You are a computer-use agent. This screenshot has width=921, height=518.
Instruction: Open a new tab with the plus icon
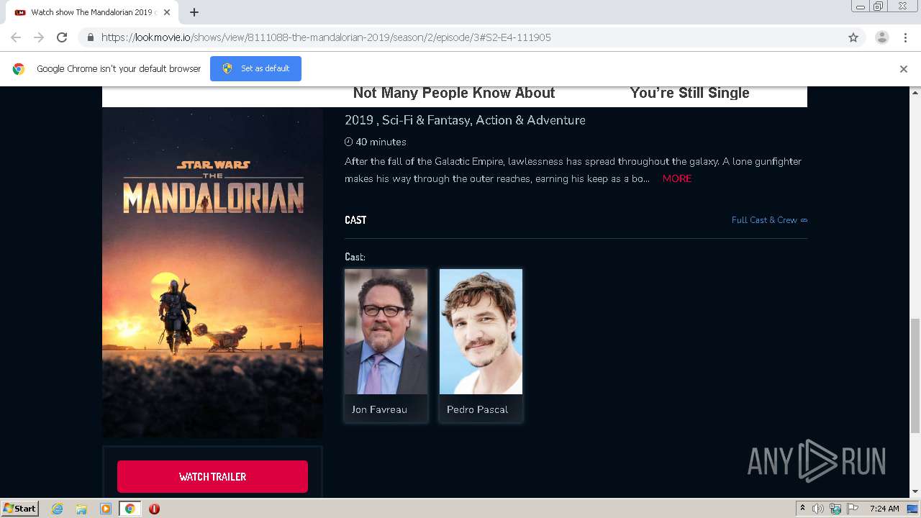click(194, 12)
